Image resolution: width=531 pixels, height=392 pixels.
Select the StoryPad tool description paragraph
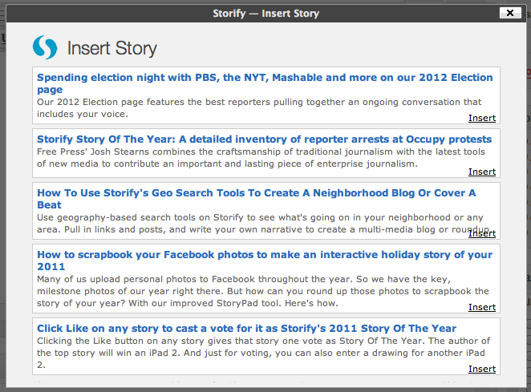[263, 291]
